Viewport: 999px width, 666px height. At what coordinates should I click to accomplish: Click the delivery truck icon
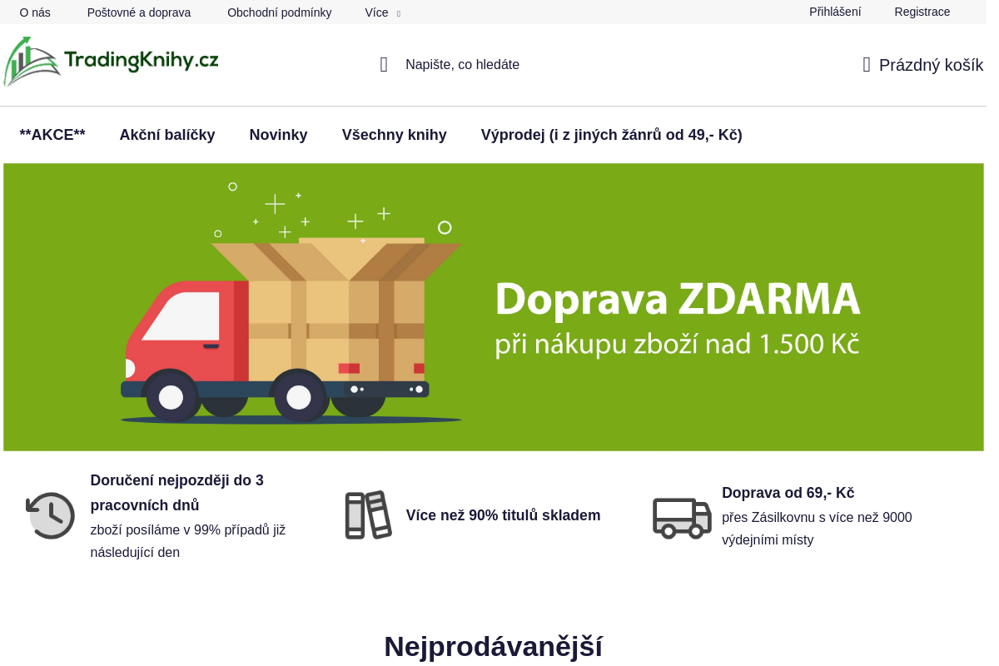click(682, 517)
